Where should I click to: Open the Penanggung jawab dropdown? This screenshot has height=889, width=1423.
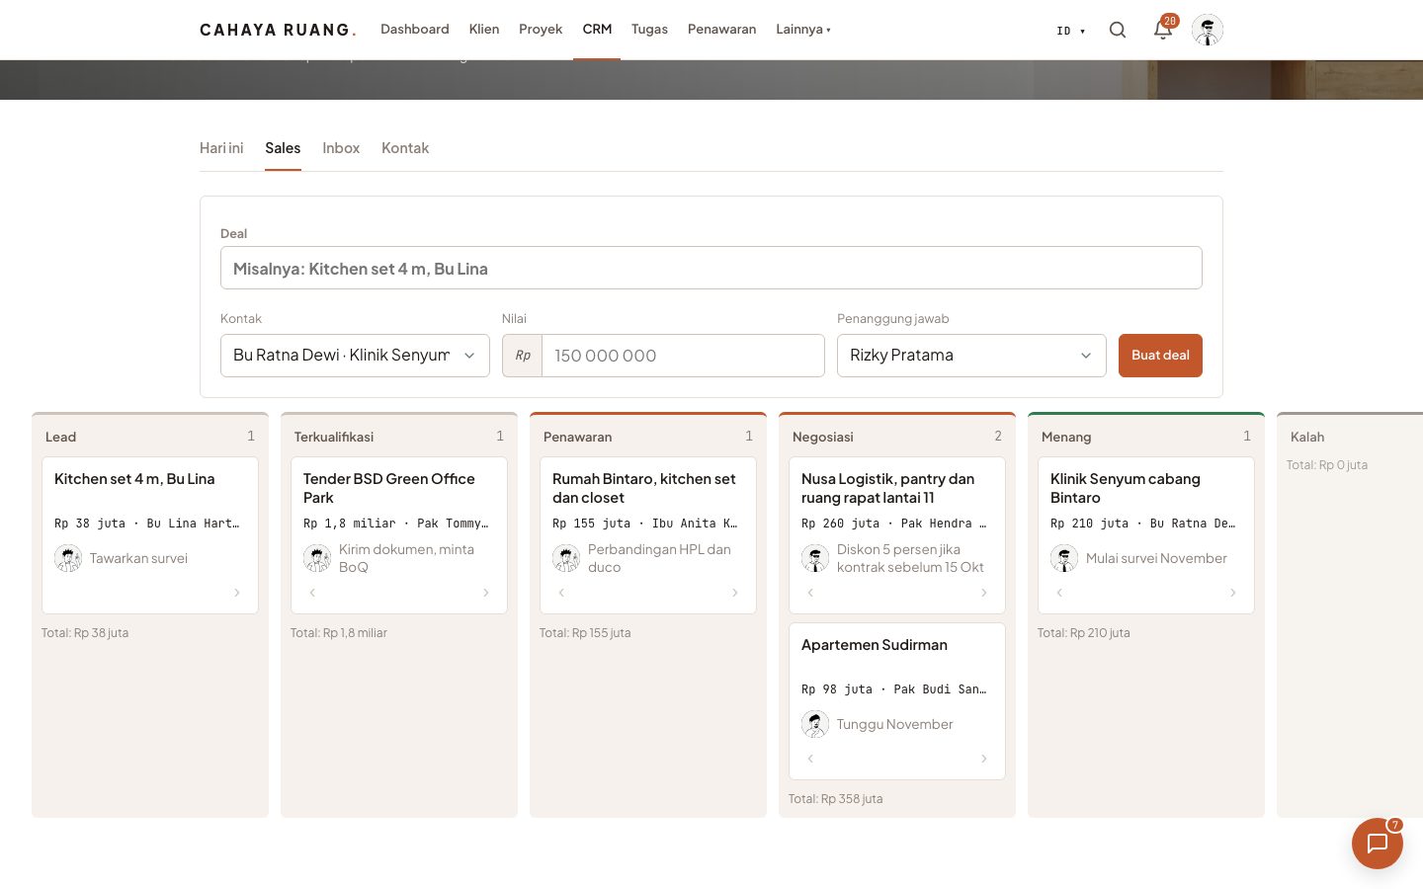[971, 356]
